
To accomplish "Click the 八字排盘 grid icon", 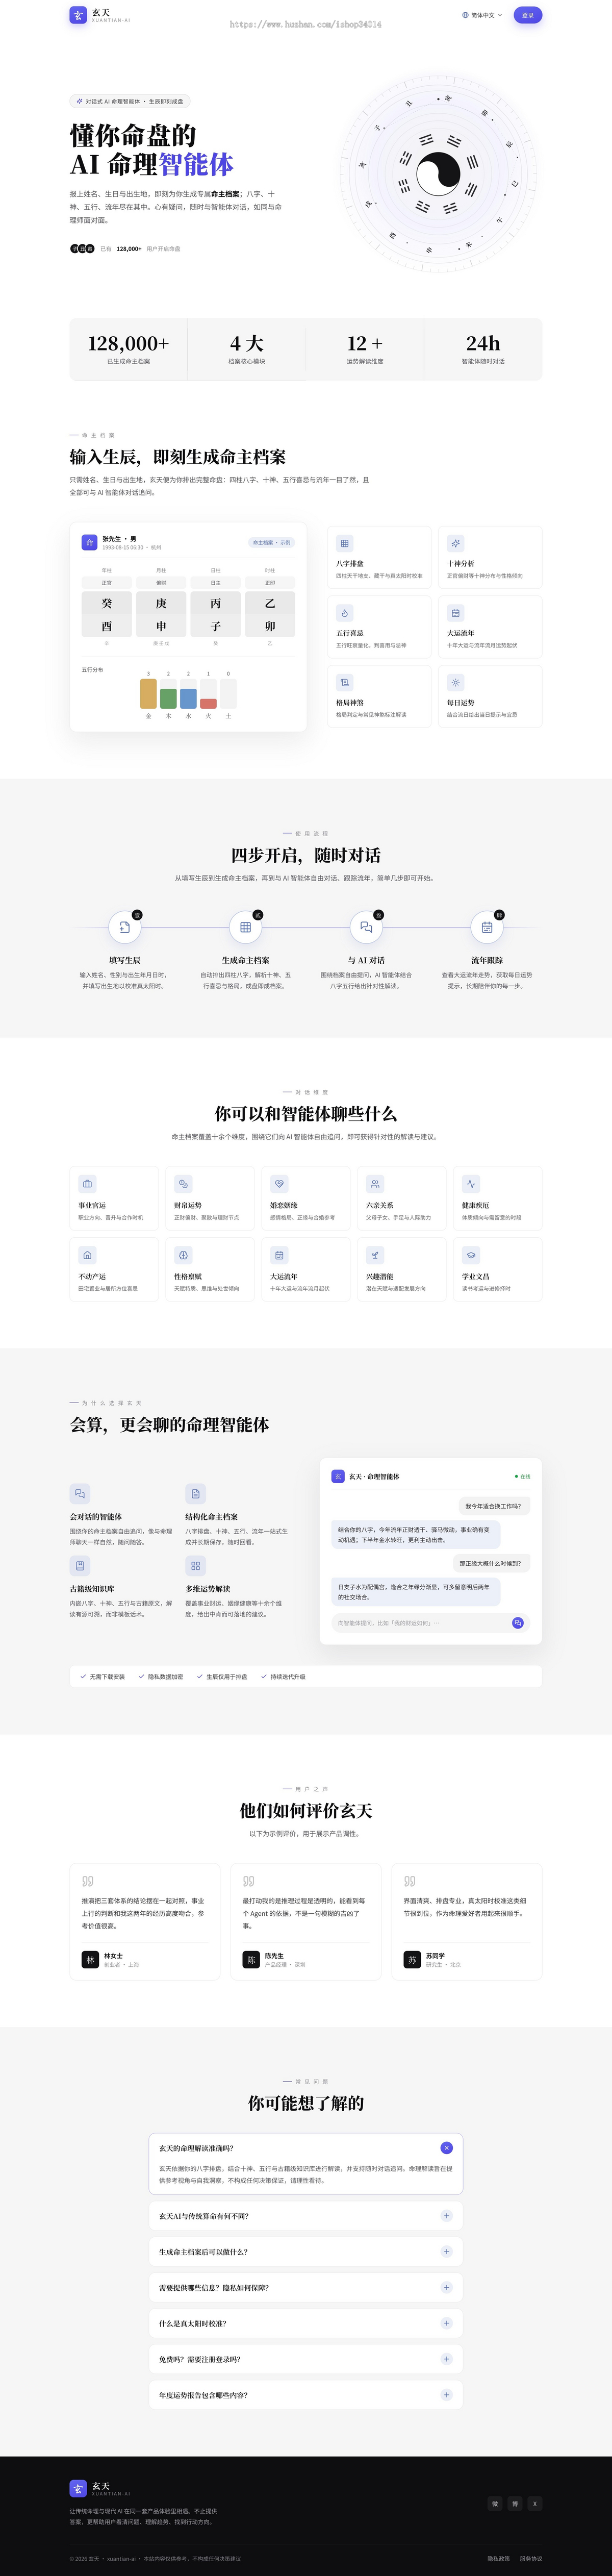I will coord(345,544).
